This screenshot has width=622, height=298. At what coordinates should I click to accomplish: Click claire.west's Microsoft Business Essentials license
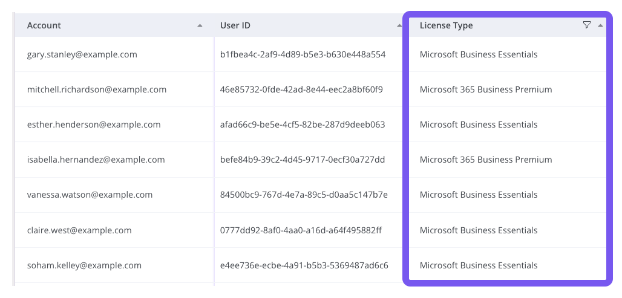(x=479, y=230)
